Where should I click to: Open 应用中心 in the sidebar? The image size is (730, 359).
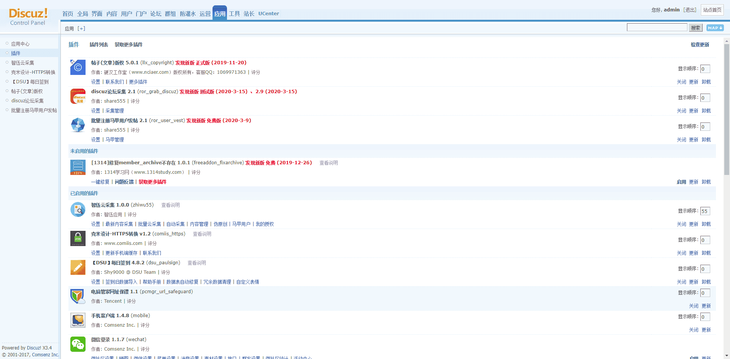(x=20, y=44)
